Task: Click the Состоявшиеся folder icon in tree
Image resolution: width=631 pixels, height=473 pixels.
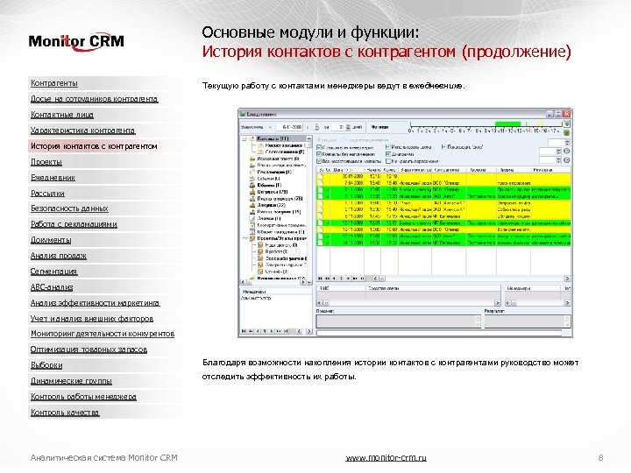Action: 260,152
